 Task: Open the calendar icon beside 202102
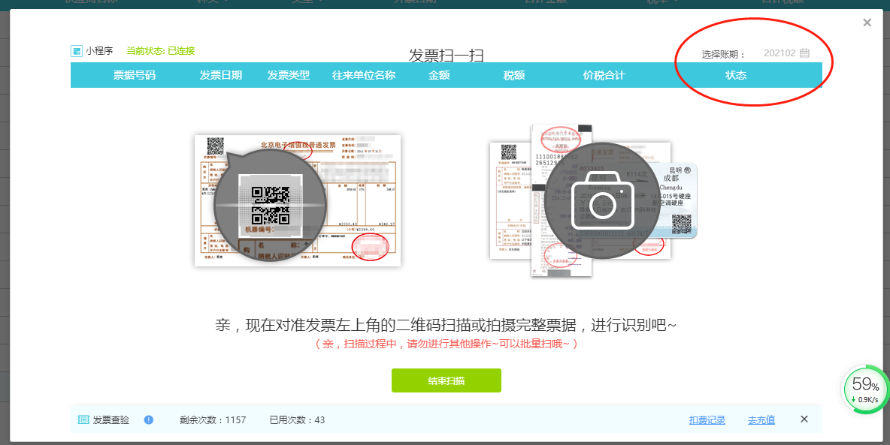804,53
